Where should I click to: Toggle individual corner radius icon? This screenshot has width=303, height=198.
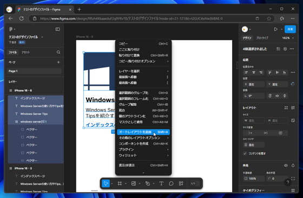pos(293,179)
